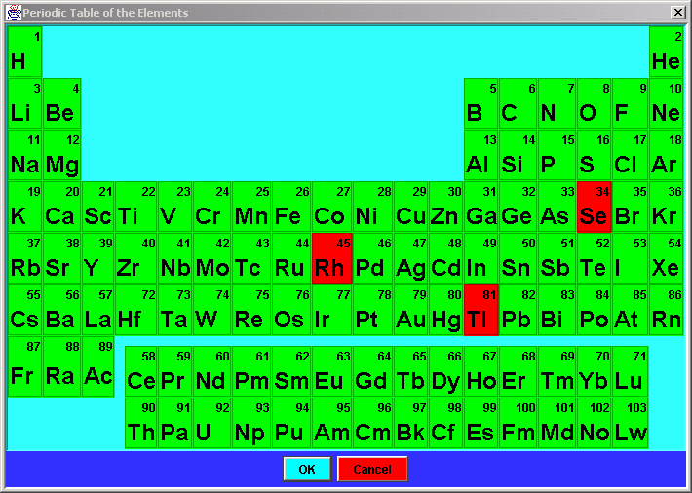
Task: Unselect the highlighted Thallium (Tl) element
Action: pos(481,310)
